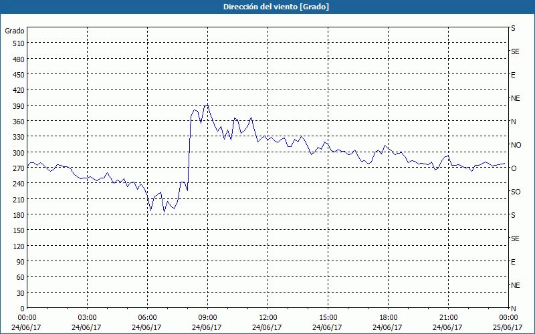Click the 24/06/17 date under 06:00
The height and width of the screenshot is (334, 535).
[147, 327]
